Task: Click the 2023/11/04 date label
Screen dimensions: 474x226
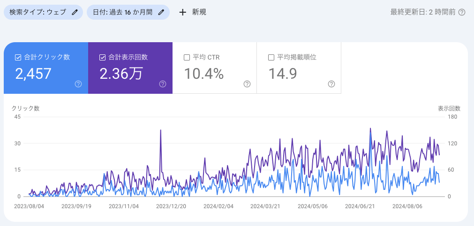Action: (x=124, y=206)
